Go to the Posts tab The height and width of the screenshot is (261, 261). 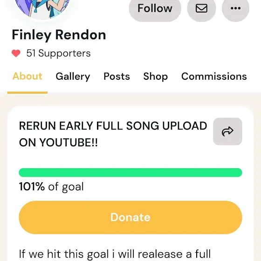[117, 76]
